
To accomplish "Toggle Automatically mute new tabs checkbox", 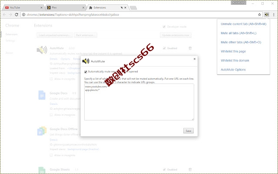I will coord(86,72).
